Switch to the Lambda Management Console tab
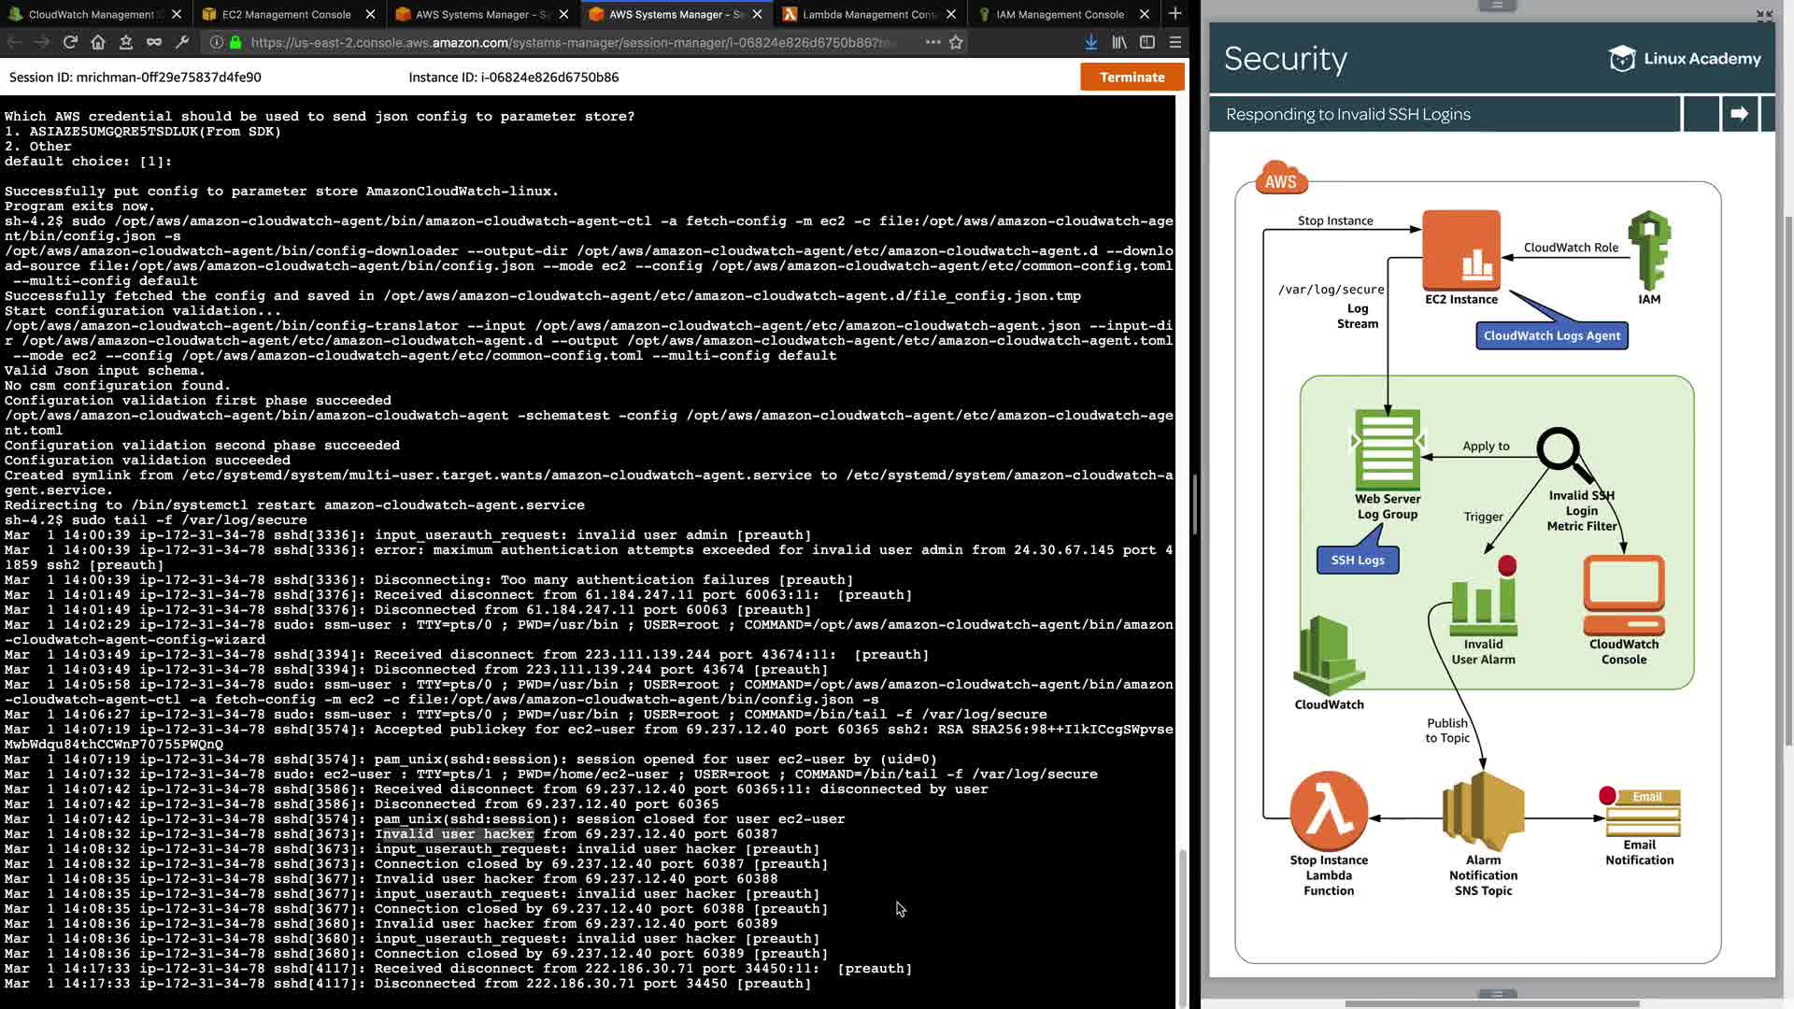 click(869, 14)
